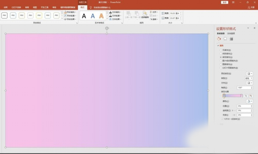This screenshot has width=258, height=154.
Task: Click the Share (共享) button
Action: click(x=251, y=7)
